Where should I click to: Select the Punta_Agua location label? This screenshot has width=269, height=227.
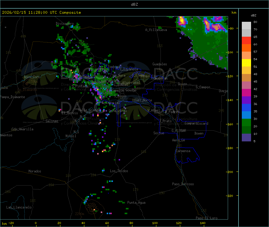tap(136, 203)
